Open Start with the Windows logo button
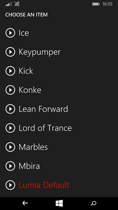 [59, 203]
